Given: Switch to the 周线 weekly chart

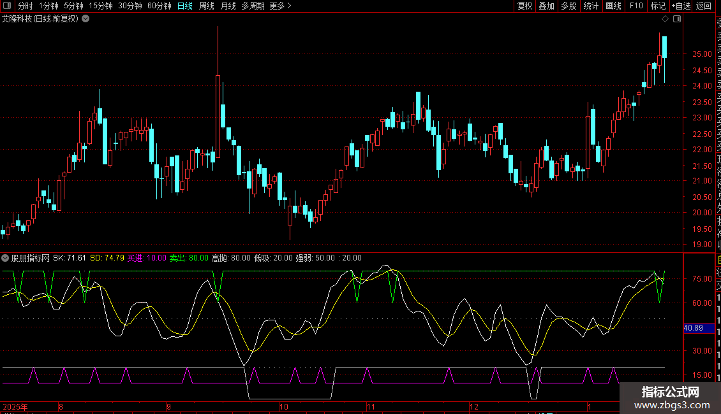Looking at the screenshot, I should (207, 6).
